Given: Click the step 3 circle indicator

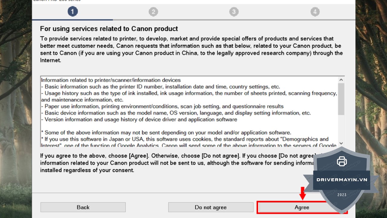Looking at the screenshot, I should (x=234, y=12).
